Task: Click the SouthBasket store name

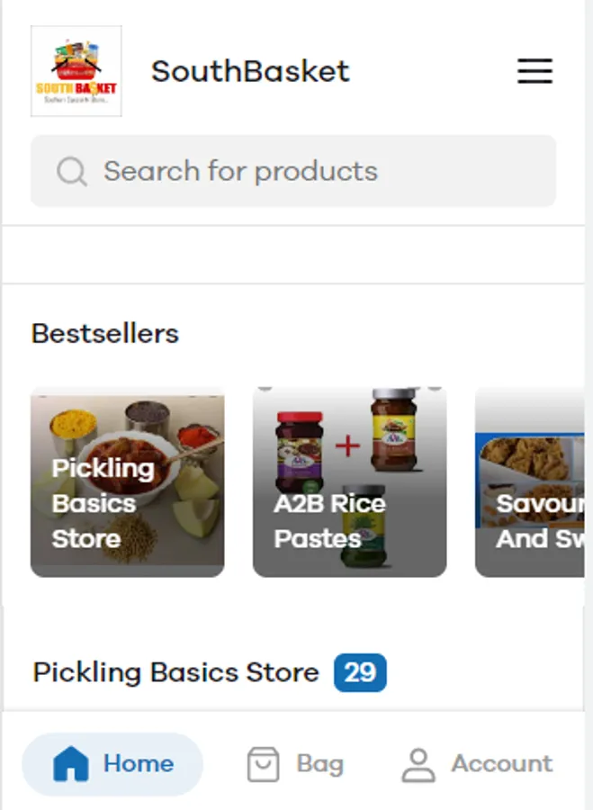Action: 250,71
